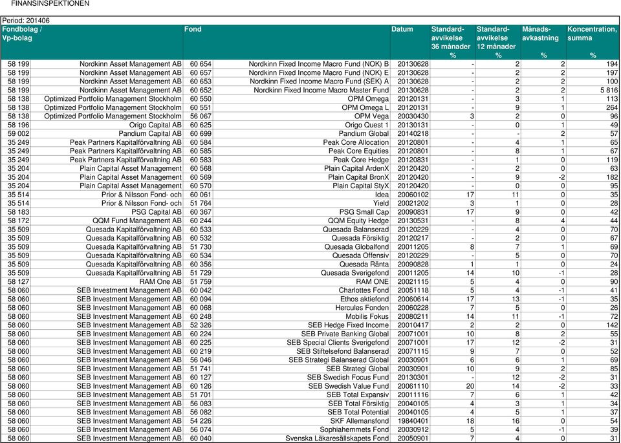Select the SEB Hedge Fixed Income fund
Viewport: 621px width, 443px height.
349,325
